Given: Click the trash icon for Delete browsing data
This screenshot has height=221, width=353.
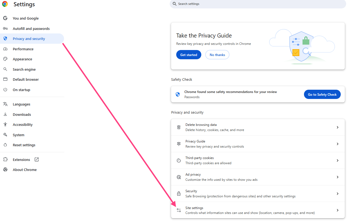Looking at the screenshot, I should click(x=179, y=127).
